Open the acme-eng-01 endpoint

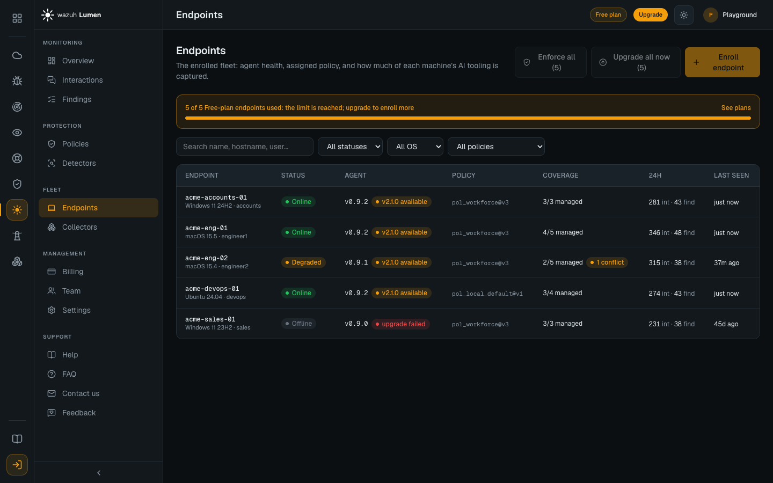[x=468, y=232]
